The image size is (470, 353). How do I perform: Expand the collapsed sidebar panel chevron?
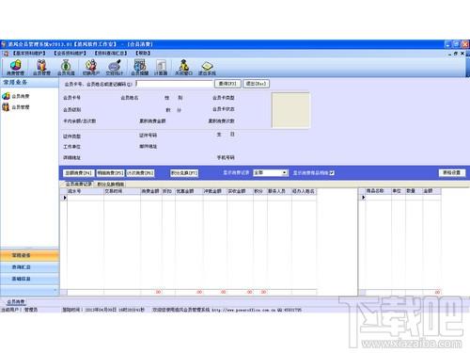pyautogui.click(x=55, y=290)
